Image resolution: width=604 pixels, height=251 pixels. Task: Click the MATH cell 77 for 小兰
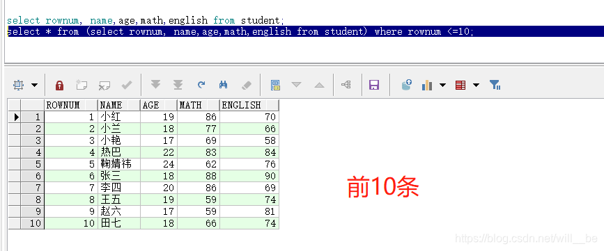(199, 129)
